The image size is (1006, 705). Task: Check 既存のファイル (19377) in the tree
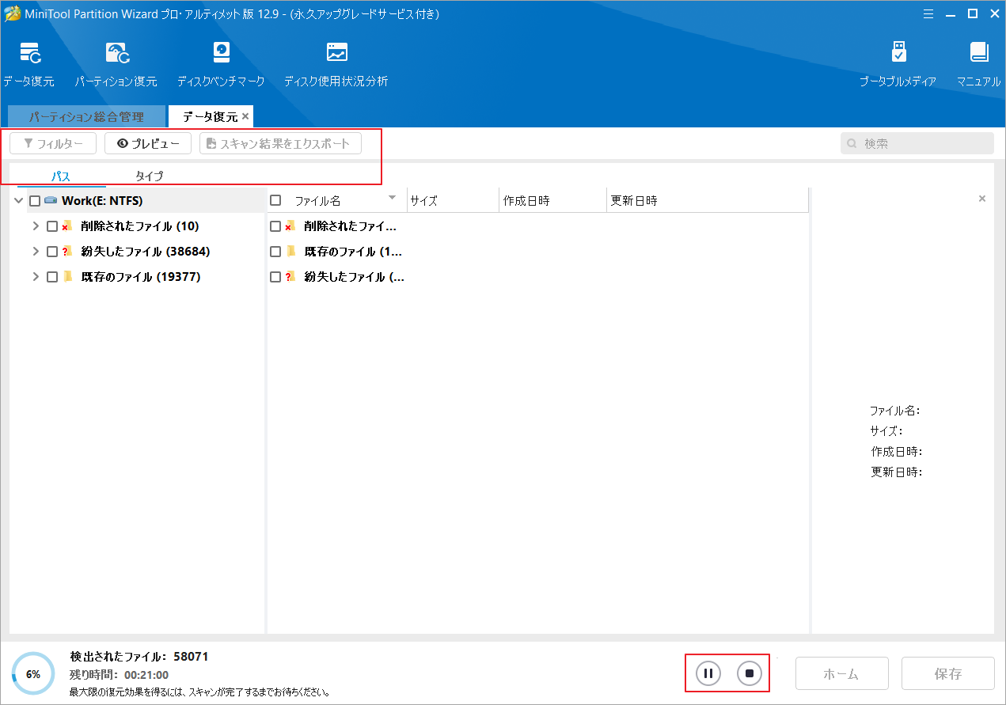click(52, 277)
